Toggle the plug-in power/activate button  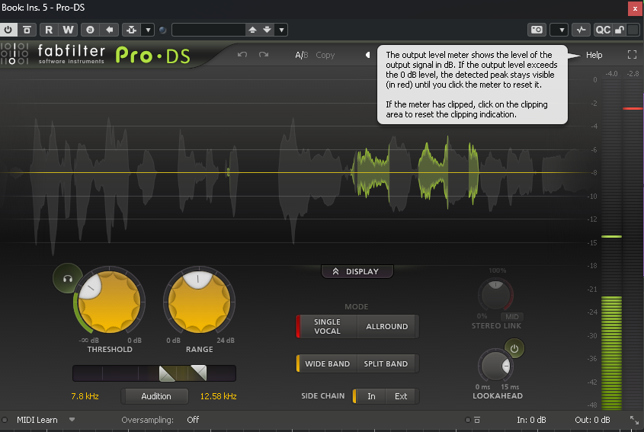(8, 30)
